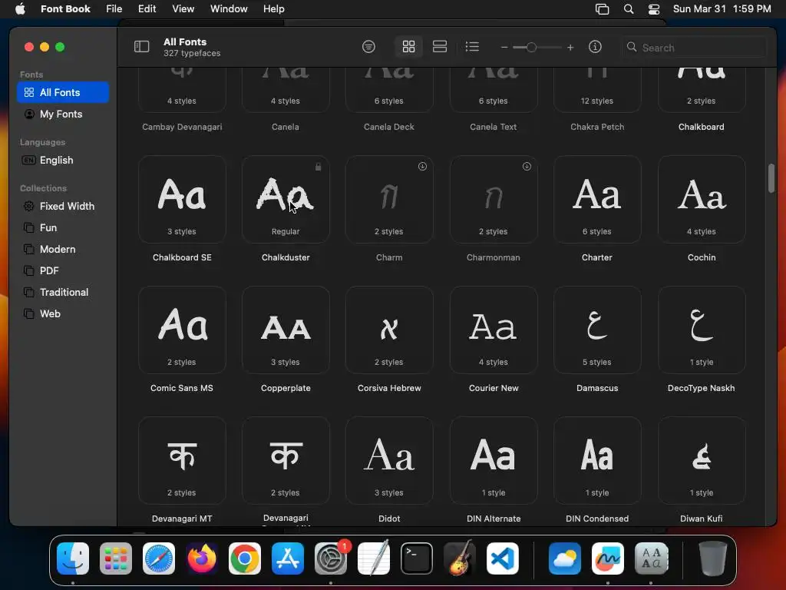This screenshot has height=590, width=786.
Task: Select the Copperplate font thumbnail
Action: 286,330
